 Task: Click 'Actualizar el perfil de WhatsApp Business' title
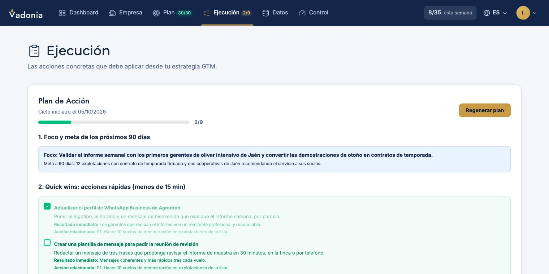pyautogui.click(x=117, y=208)
